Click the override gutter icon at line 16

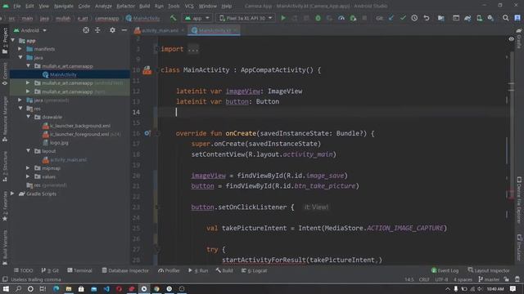pos(147,133)
